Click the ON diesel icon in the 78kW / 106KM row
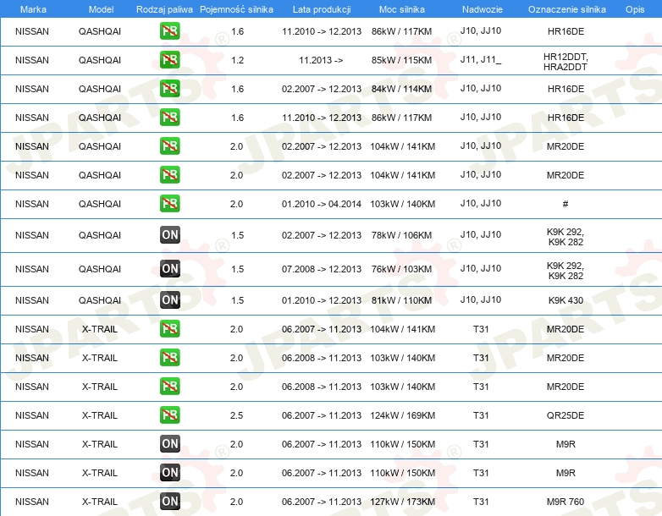This screenshot has width=662, height=516. coord(169,235)
